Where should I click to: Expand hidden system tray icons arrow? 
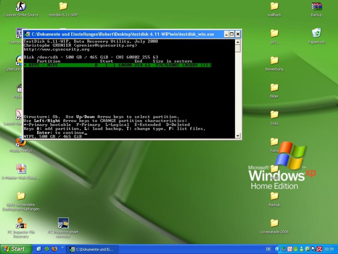tap(278, 249)
